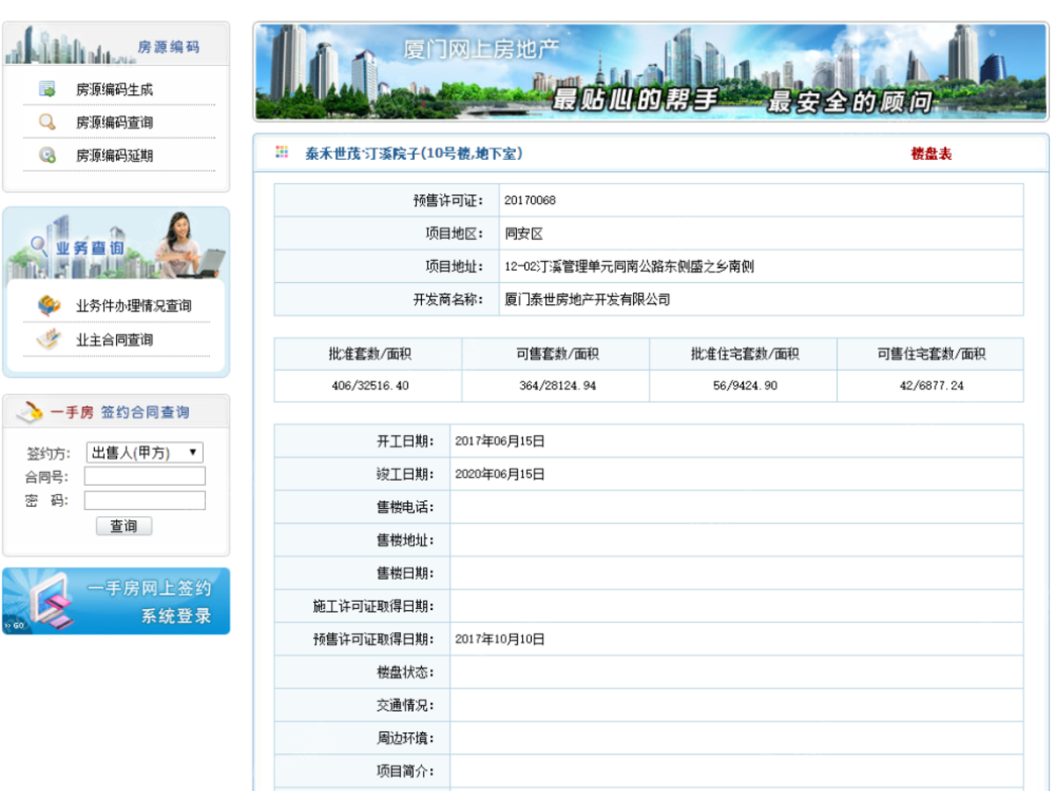This screenshot has height=791, width=1055.
Task: Click the 房源编码生成 icon
Action: click(x=47, y=89)
